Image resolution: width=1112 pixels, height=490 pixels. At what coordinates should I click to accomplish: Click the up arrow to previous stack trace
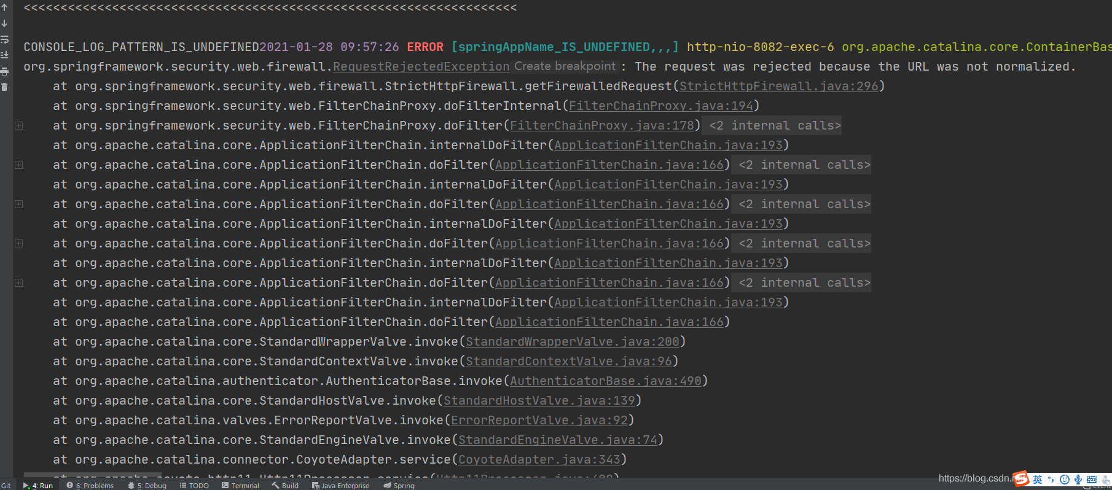tap(4, 8)
